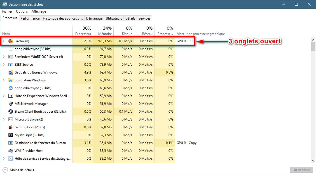This screenshot has height=177, width=316.
Task: Click the Gadgets du Bureau Windows icon
Action: click(10, 72)
